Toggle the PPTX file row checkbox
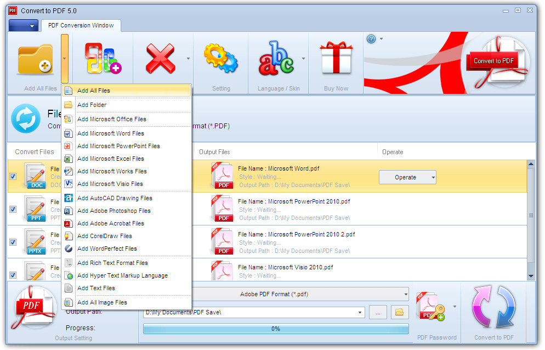The height and width of the screenshot is (350, 545). [13, 242]
